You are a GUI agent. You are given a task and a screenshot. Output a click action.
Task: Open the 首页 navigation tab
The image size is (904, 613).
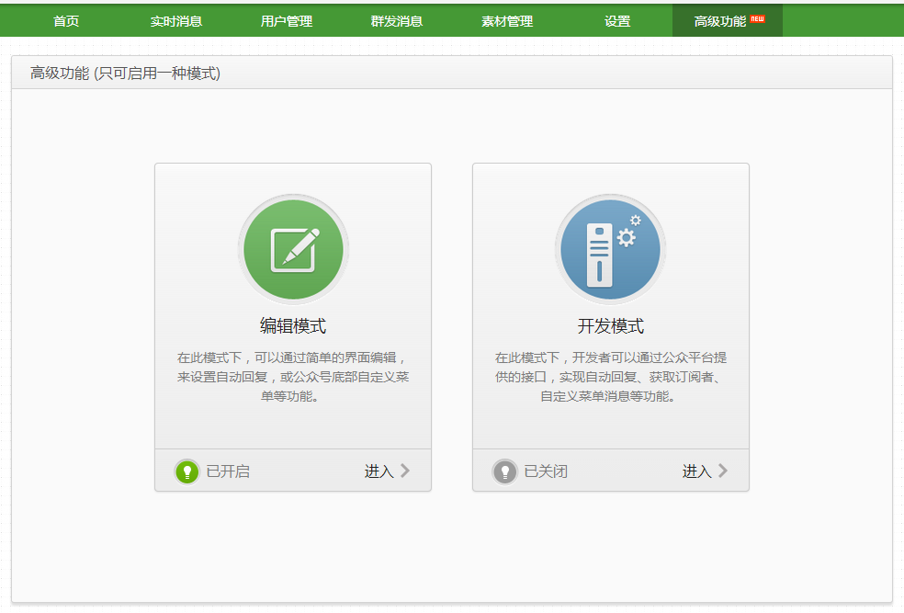[63, 18]
